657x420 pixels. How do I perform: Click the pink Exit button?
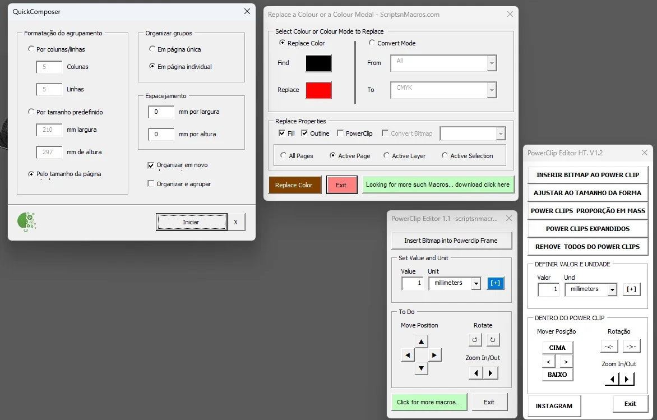(x=341, y=185)
